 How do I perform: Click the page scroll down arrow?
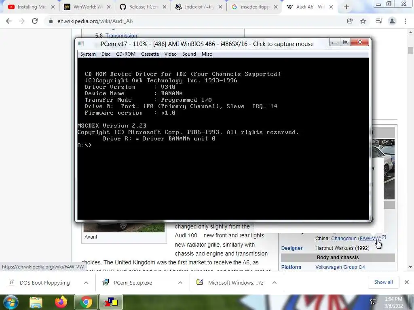(x=410, y=267)
